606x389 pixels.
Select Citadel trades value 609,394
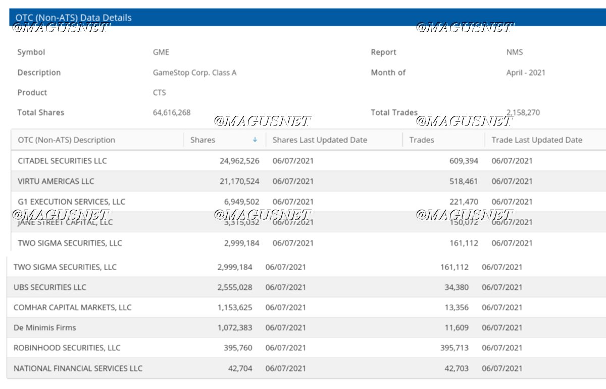(464, 161)
